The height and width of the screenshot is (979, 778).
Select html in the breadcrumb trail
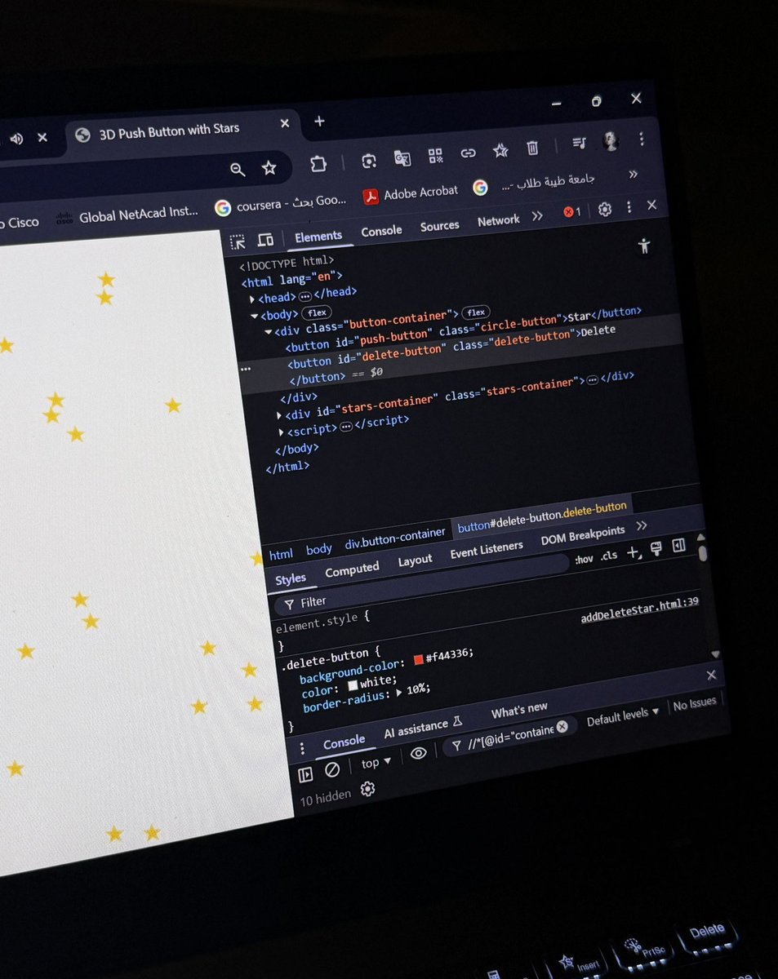coord(281,554)
